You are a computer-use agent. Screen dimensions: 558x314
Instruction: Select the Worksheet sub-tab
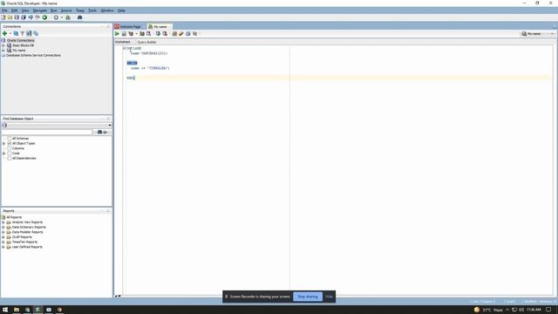[x=122, y=42]
